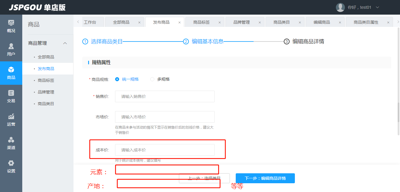Open the 渠道 channels sidebar icon
The height and width of the screenshot is (192, 400).
11,140
